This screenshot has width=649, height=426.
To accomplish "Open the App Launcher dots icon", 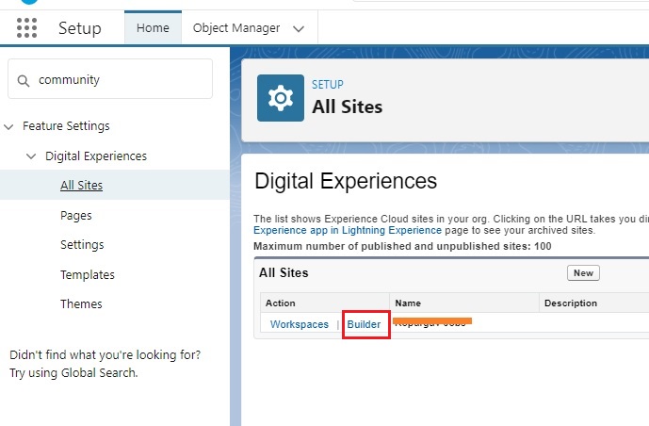I will (27, 27).
